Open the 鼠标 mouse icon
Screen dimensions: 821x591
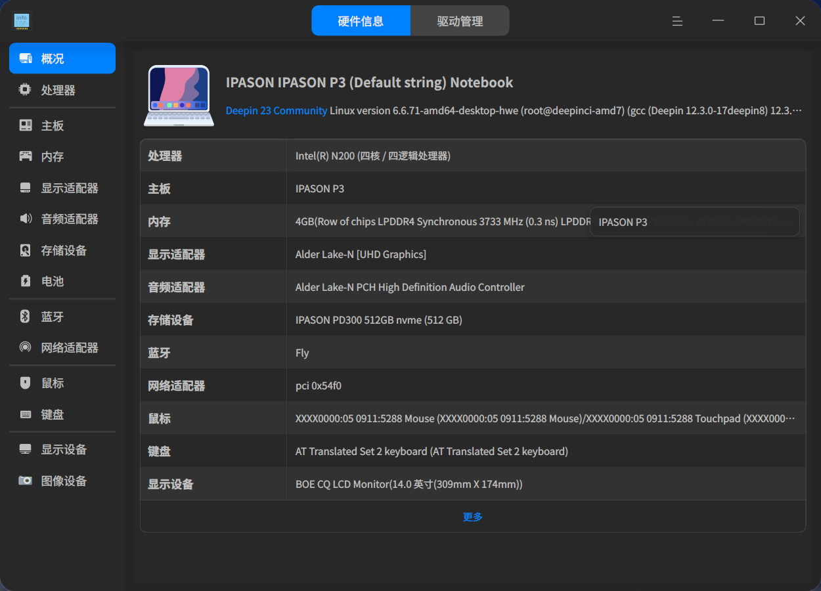26,383
